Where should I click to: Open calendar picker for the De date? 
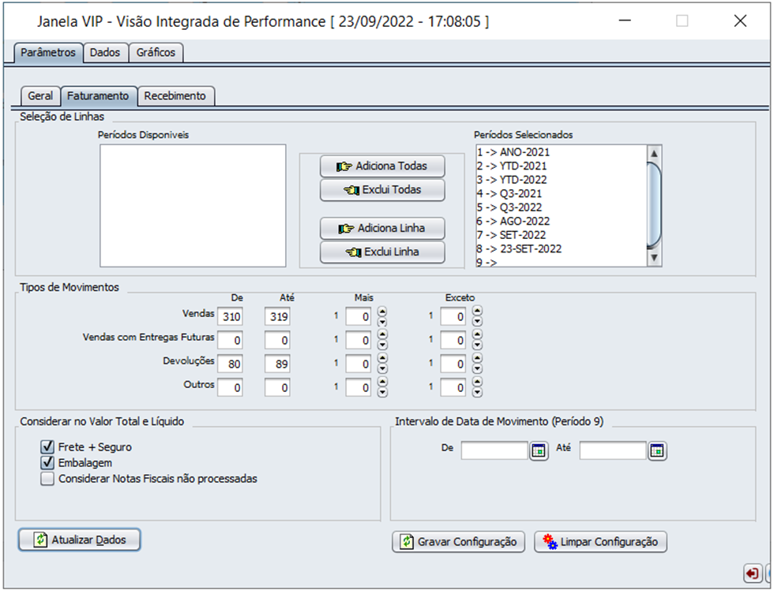[539, 451]
